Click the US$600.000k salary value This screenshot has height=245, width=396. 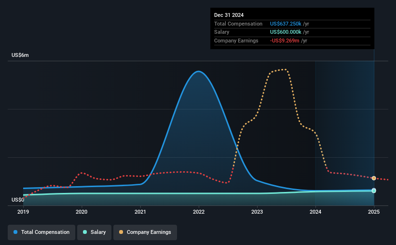(x=286, y=32)
